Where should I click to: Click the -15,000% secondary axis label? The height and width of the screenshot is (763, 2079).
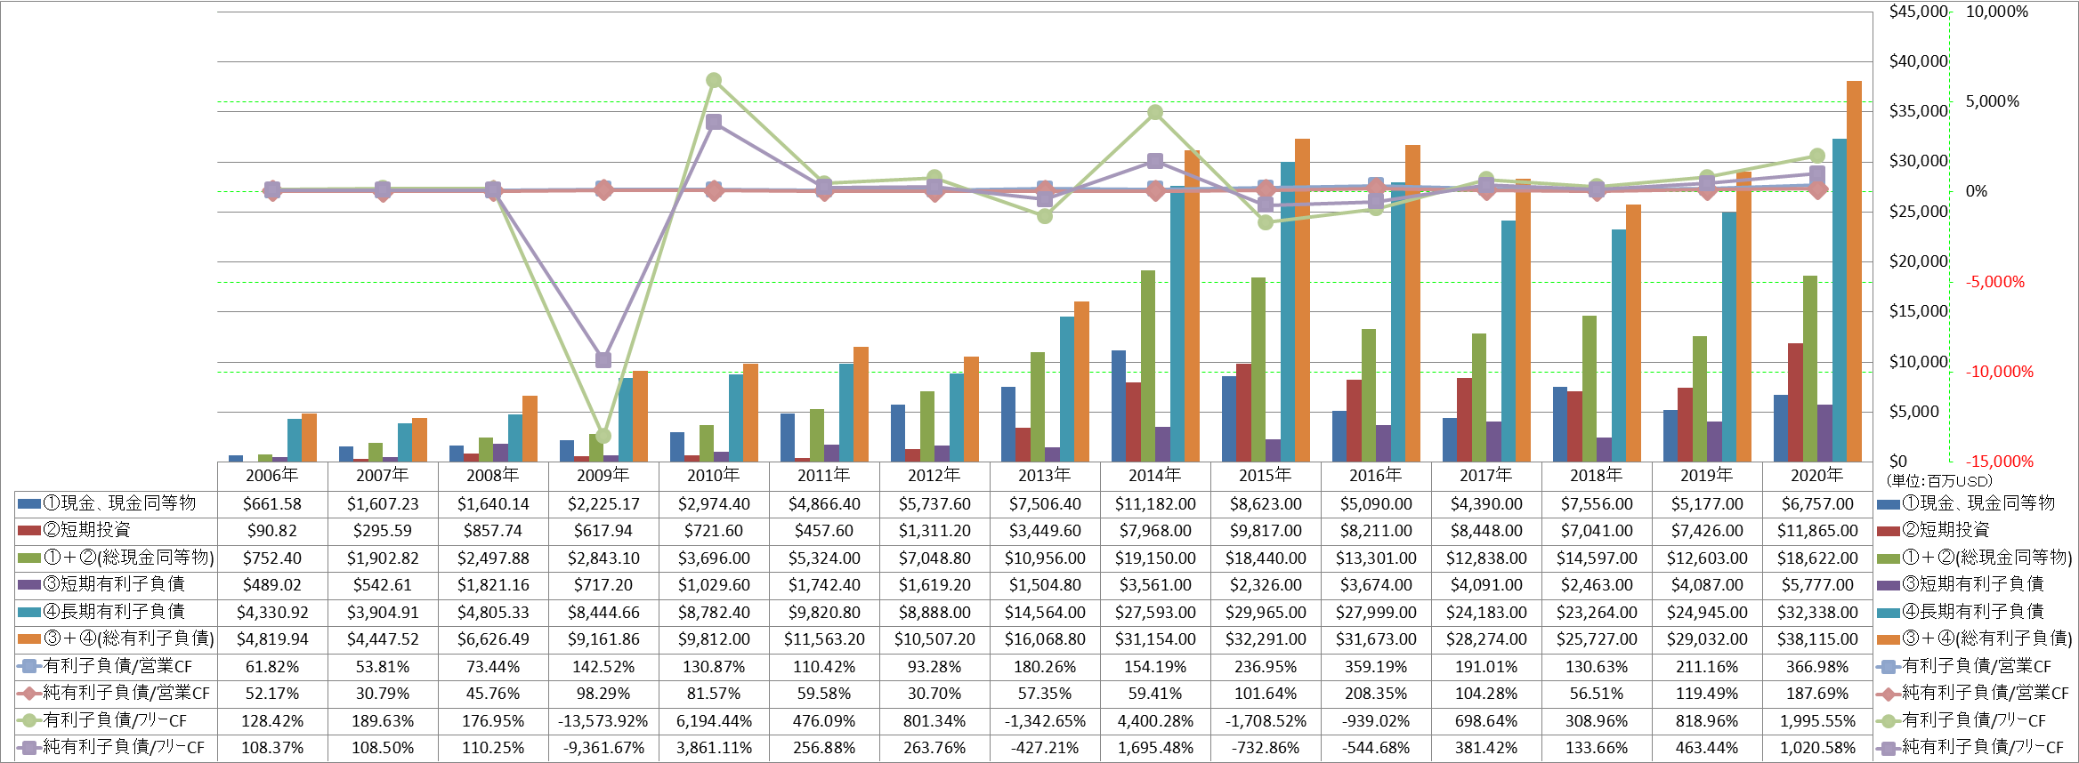(2000, 462)
